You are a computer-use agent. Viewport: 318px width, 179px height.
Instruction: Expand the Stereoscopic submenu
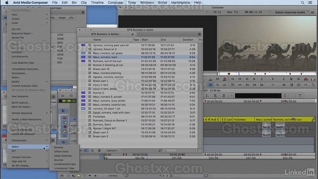(x=29, y=140)
